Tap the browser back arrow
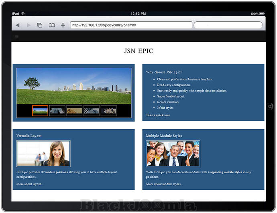The height and width of the screenshot is (213, 277). click(x=17, y=25)
